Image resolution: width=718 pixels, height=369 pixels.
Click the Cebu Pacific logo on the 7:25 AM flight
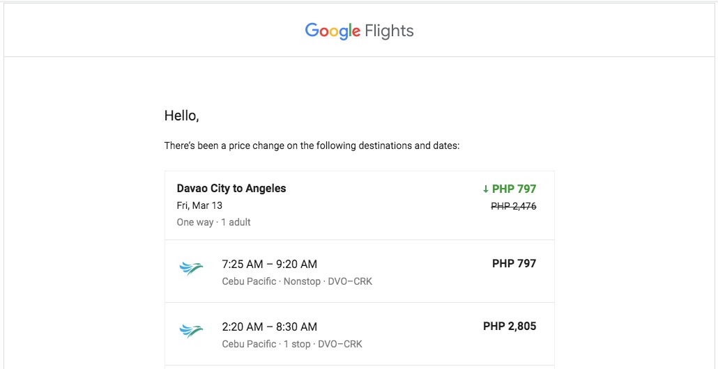coord(191,269)
